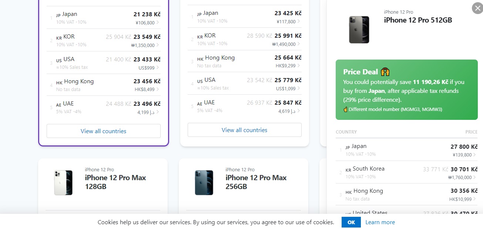Expand Japan ¥106,800 price chevron

tap(158, 23)
